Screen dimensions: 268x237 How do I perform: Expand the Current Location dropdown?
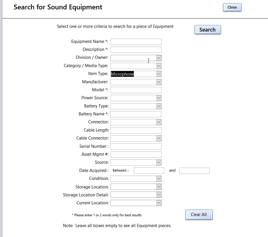159,203
